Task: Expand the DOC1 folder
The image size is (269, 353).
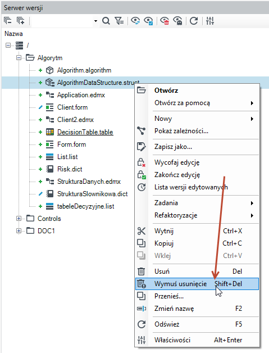Action: [x=19, y=231]
